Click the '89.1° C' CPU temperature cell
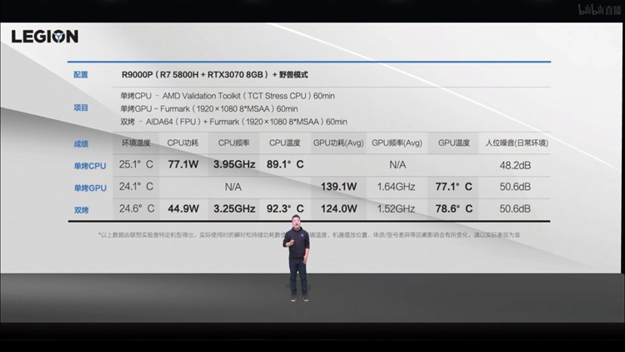The height and width of the screenshot is (352, 625). [x=285, y=164]
